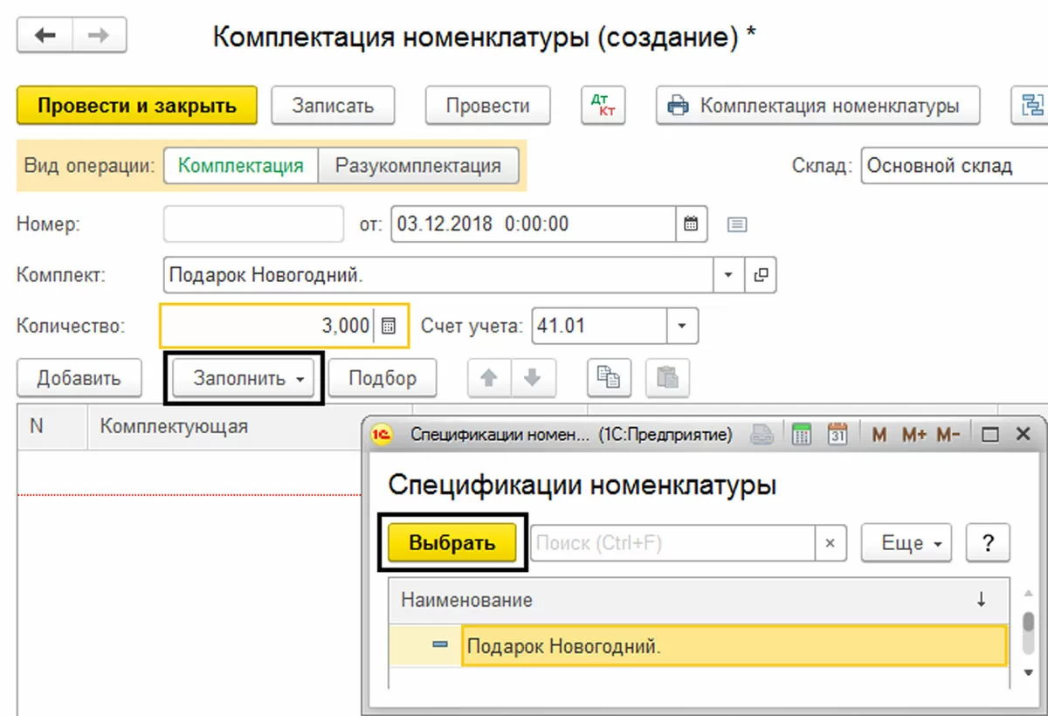
Task: Click the printer icon in the popup title bar
Action: click(762, 433)
